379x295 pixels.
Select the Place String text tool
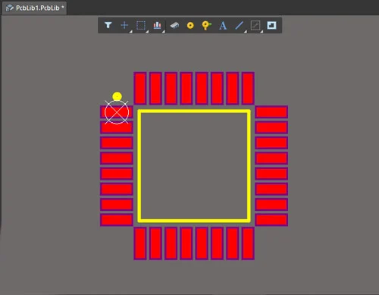point(223,26)
